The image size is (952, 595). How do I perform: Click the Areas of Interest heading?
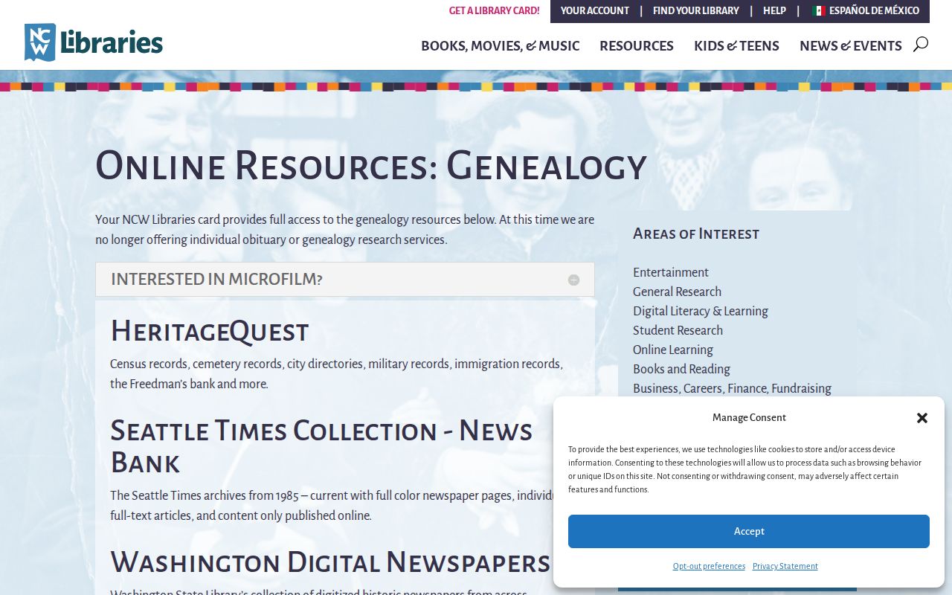click(696, 234)
